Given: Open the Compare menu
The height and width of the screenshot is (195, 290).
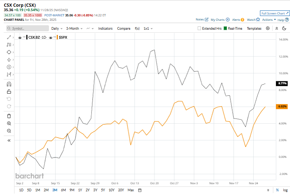Looking at the screenshot, I should pyautogui.click(x=124, y=29).
